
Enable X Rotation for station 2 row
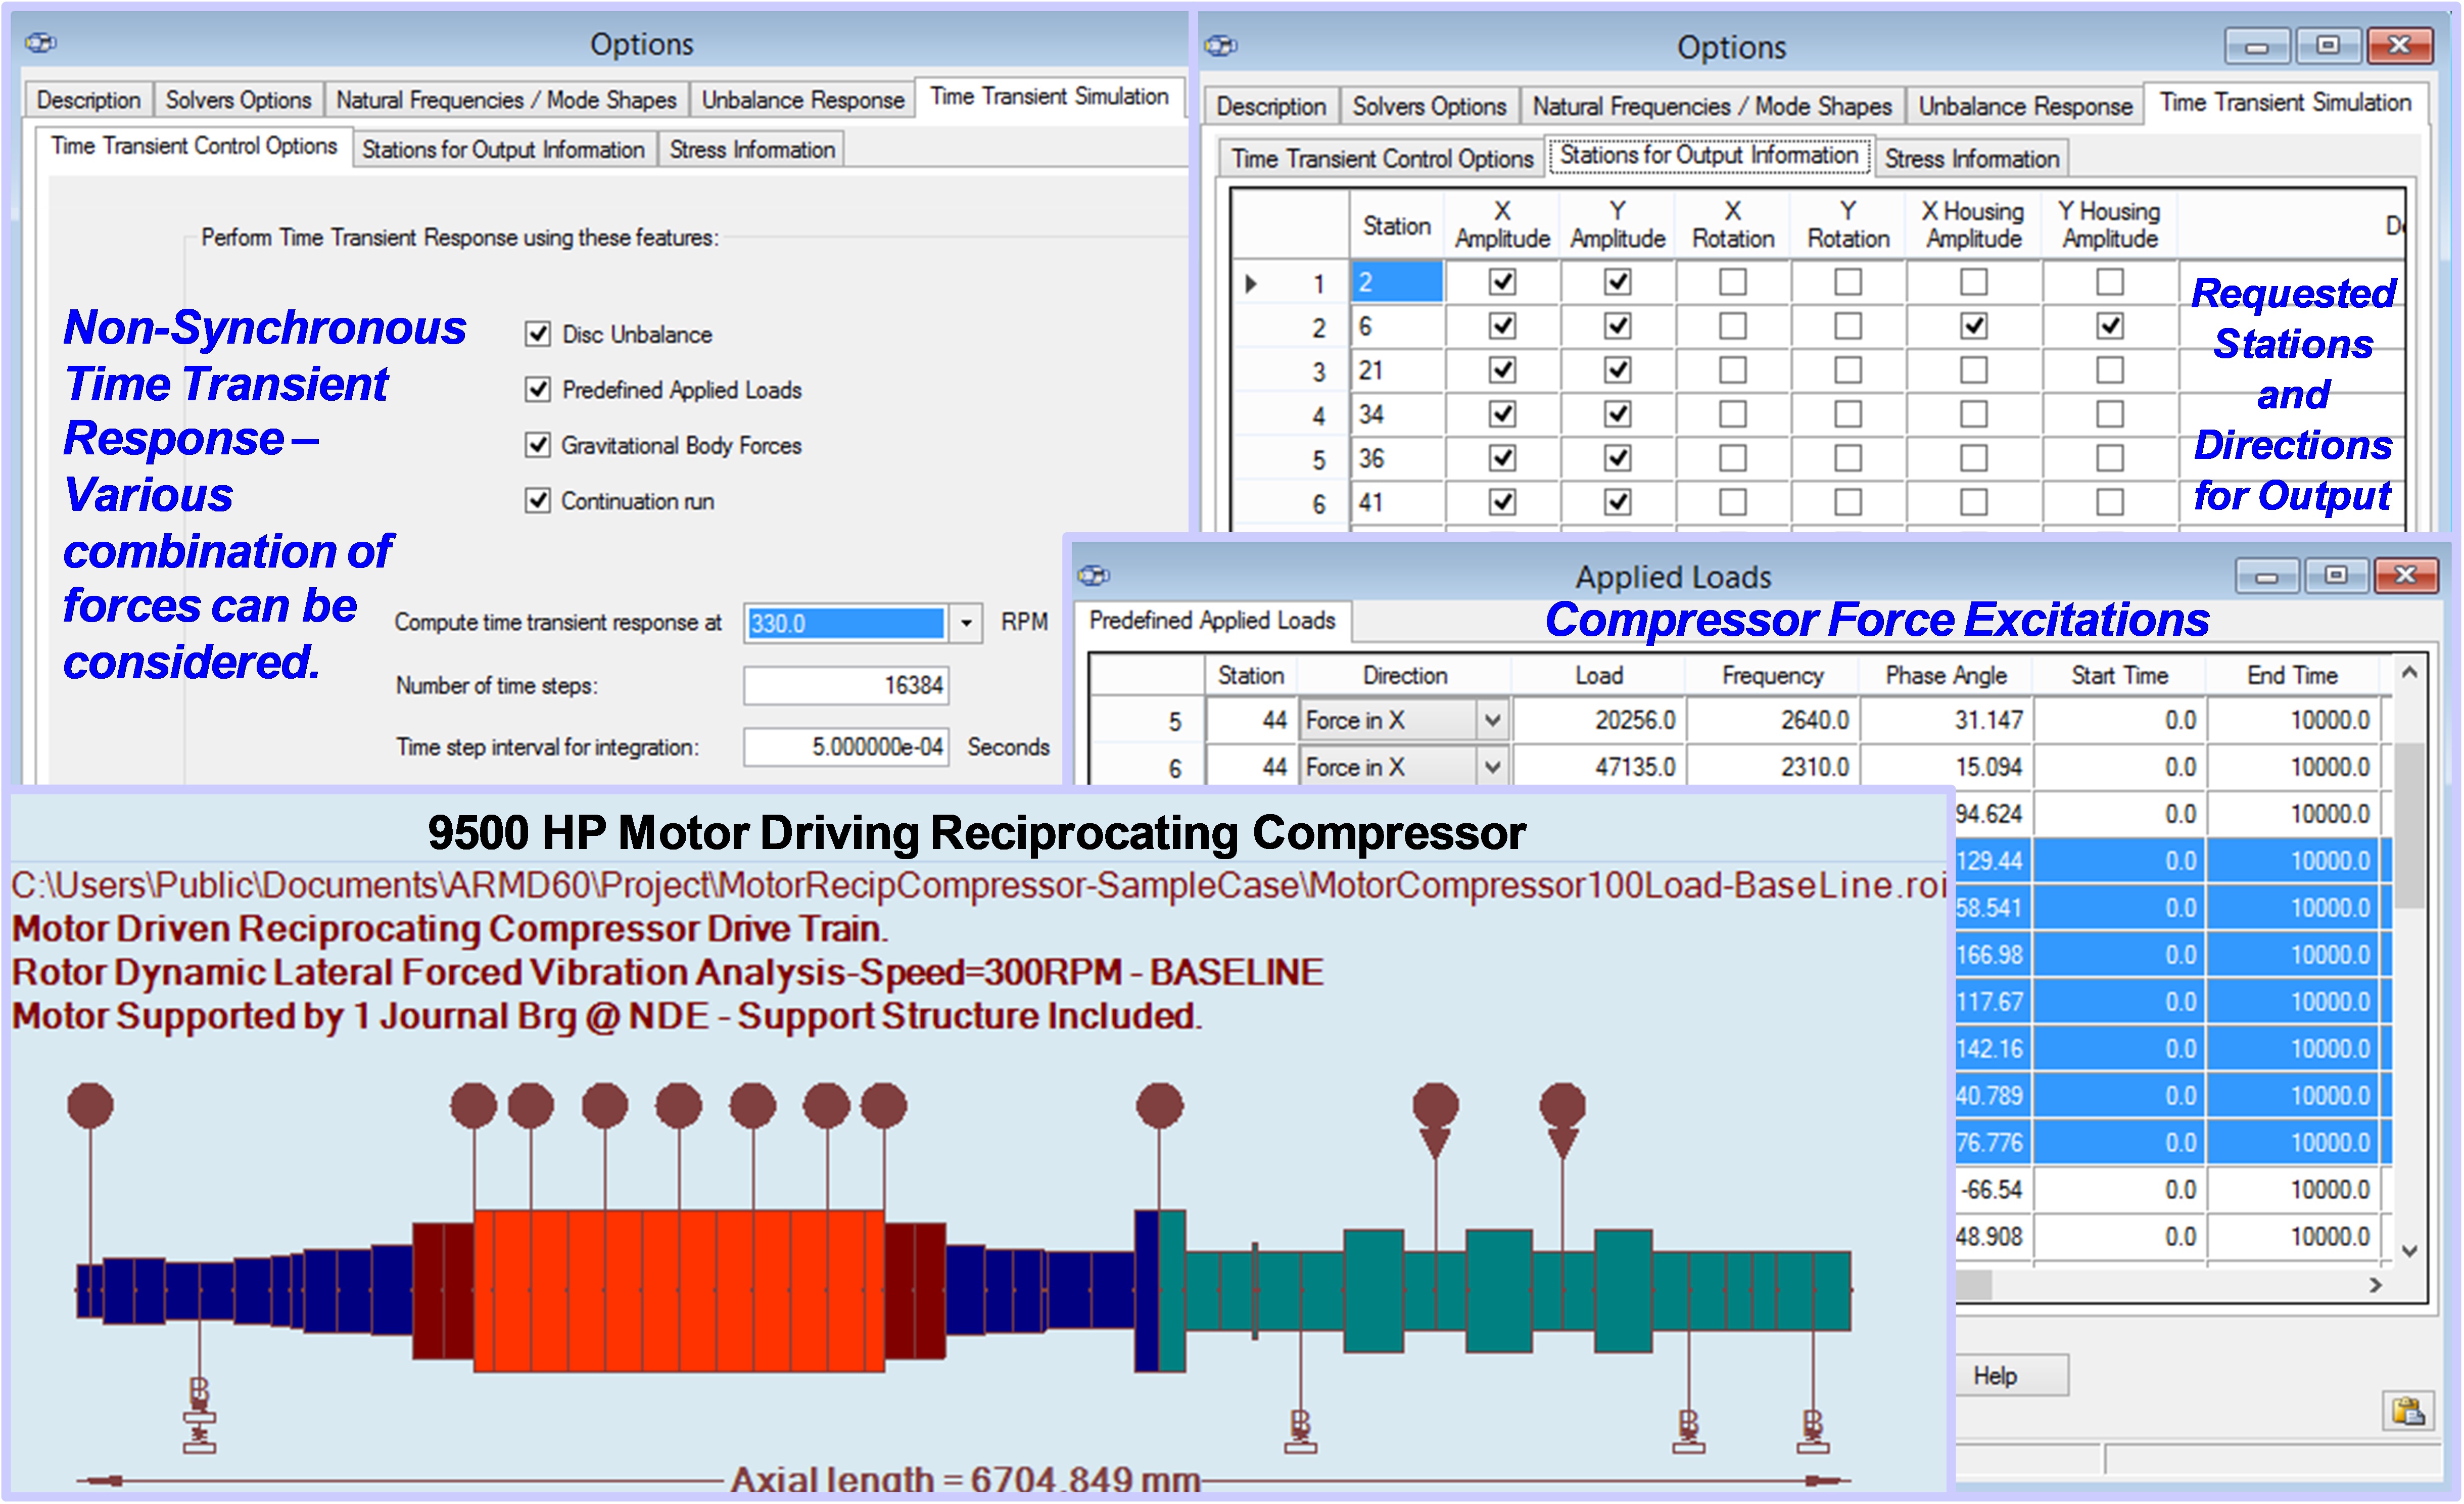(1732, 282)
